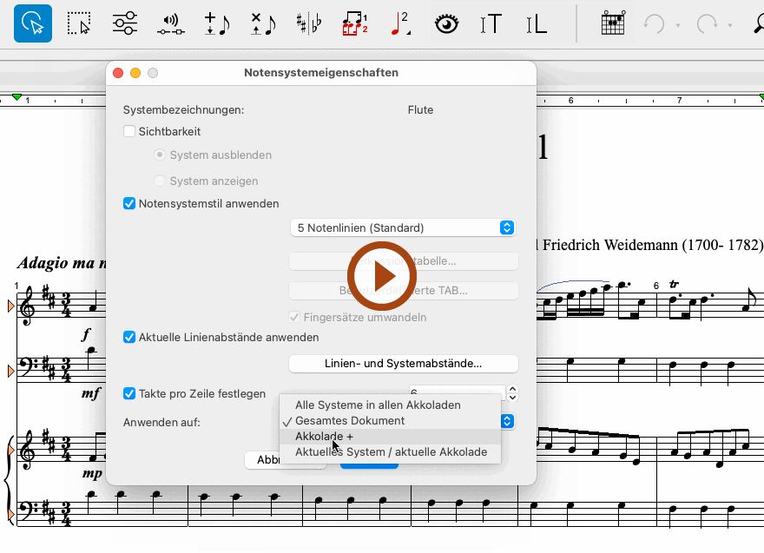764x553 pixels.
Task: Uncheck Takte pro Zeile festlegen
Action: pyautogui.click(x=130, y=393)
